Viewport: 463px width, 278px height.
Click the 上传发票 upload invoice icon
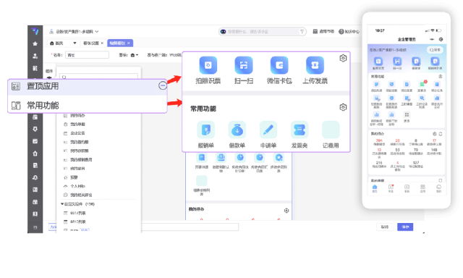pos(315,65)
